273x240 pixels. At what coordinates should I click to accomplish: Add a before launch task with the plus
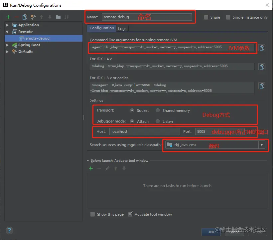coord(91,168)
